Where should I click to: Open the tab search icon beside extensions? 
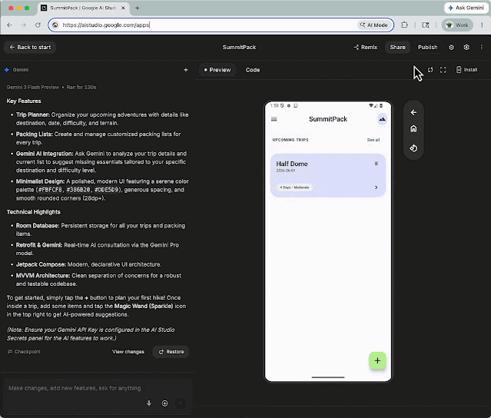point(426,25)
